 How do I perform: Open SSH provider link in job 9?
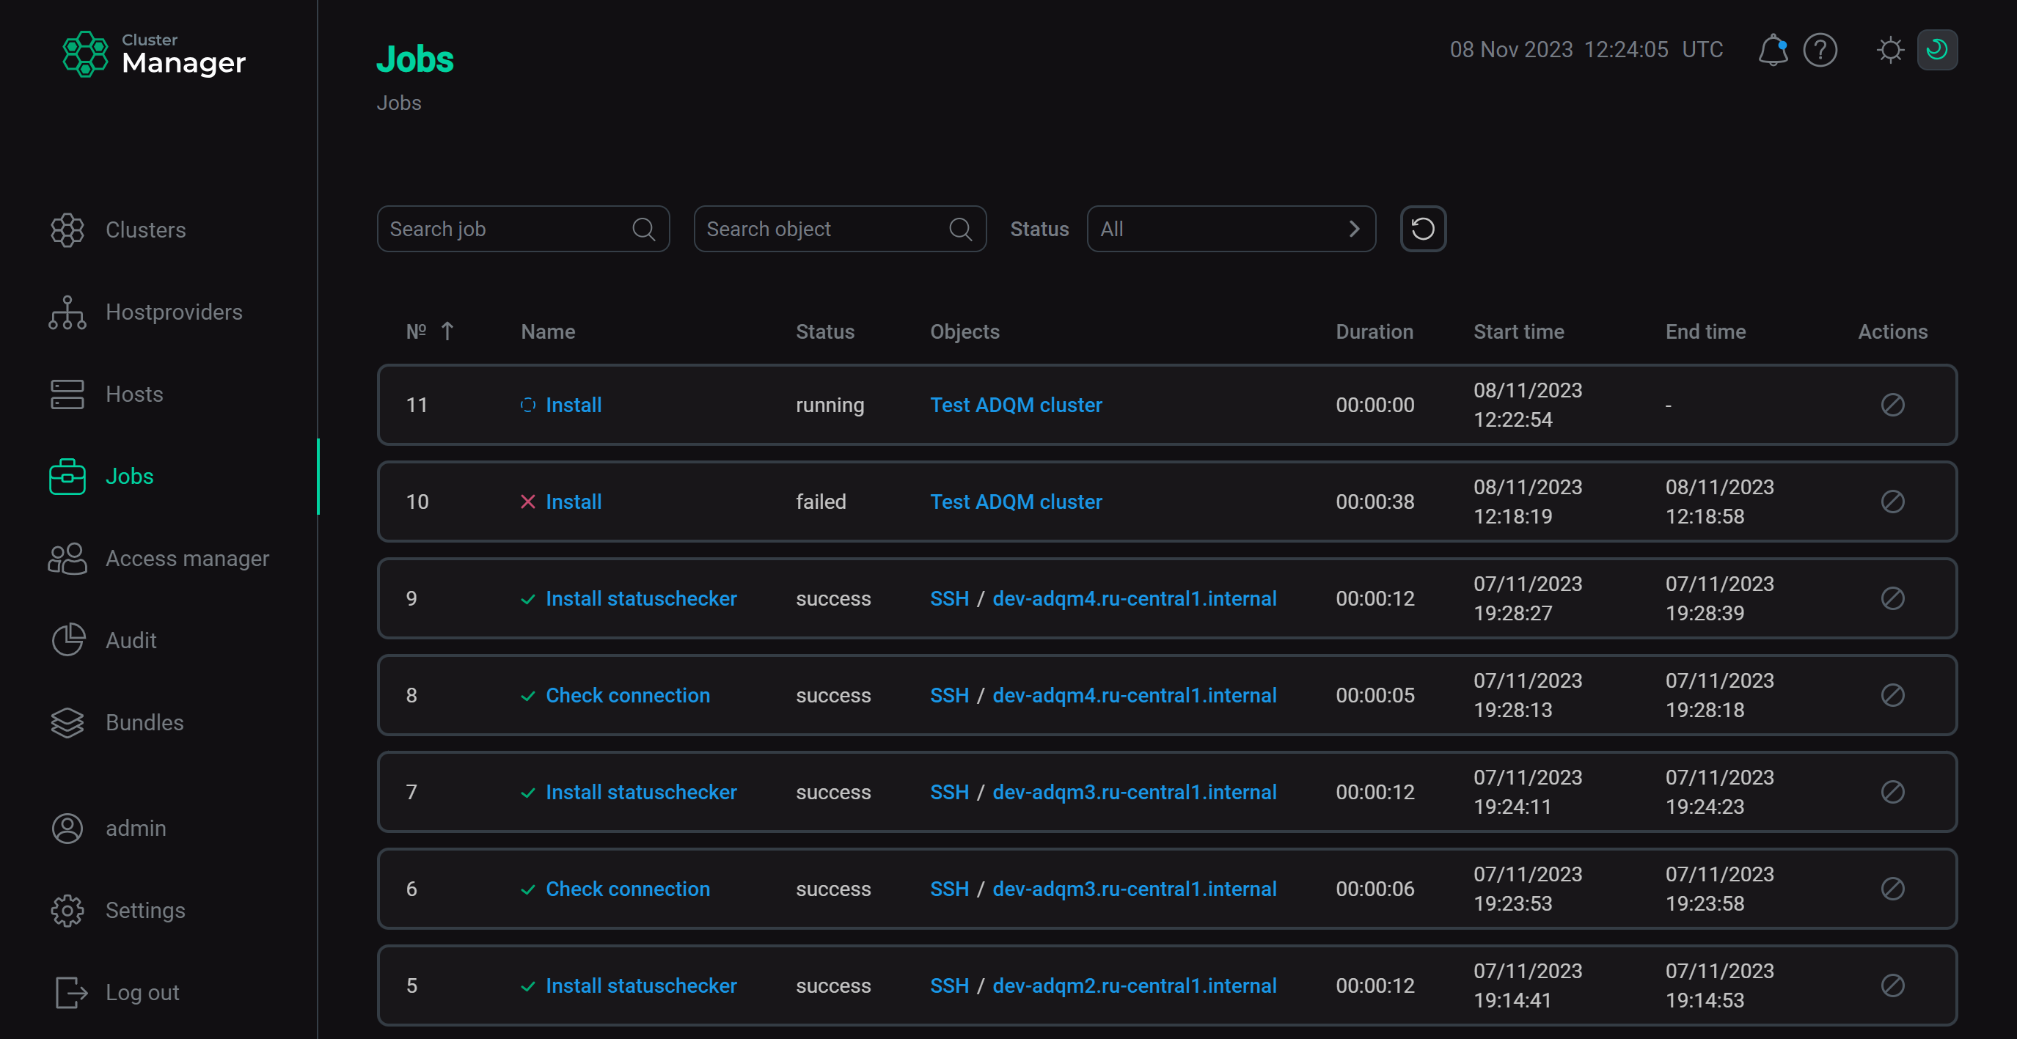[x=949, y=598]
